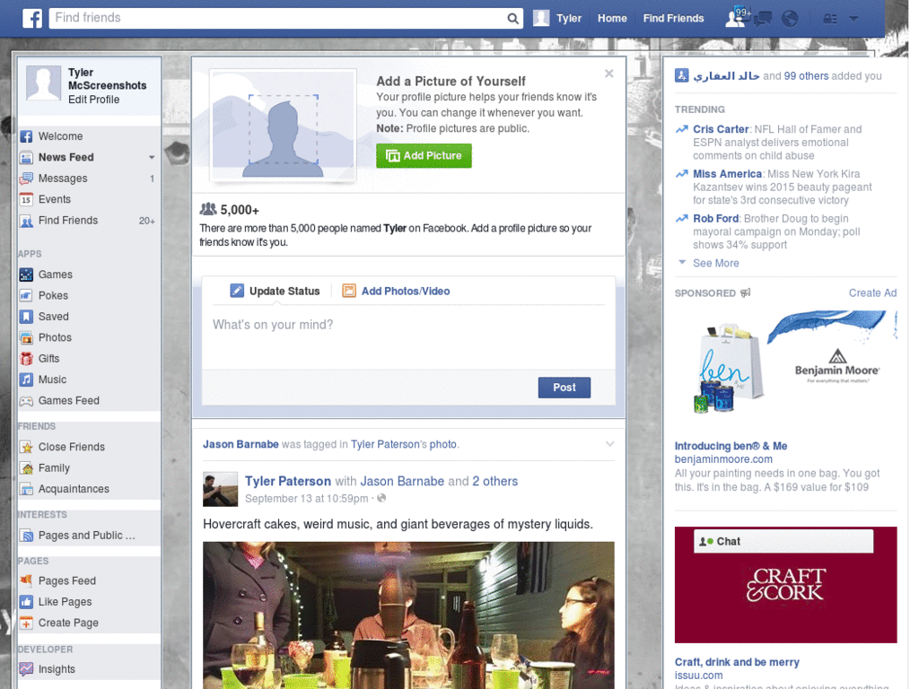Dismiss the Add a Picture card
Screen dimensions: 919x689
tap(609, 74)
